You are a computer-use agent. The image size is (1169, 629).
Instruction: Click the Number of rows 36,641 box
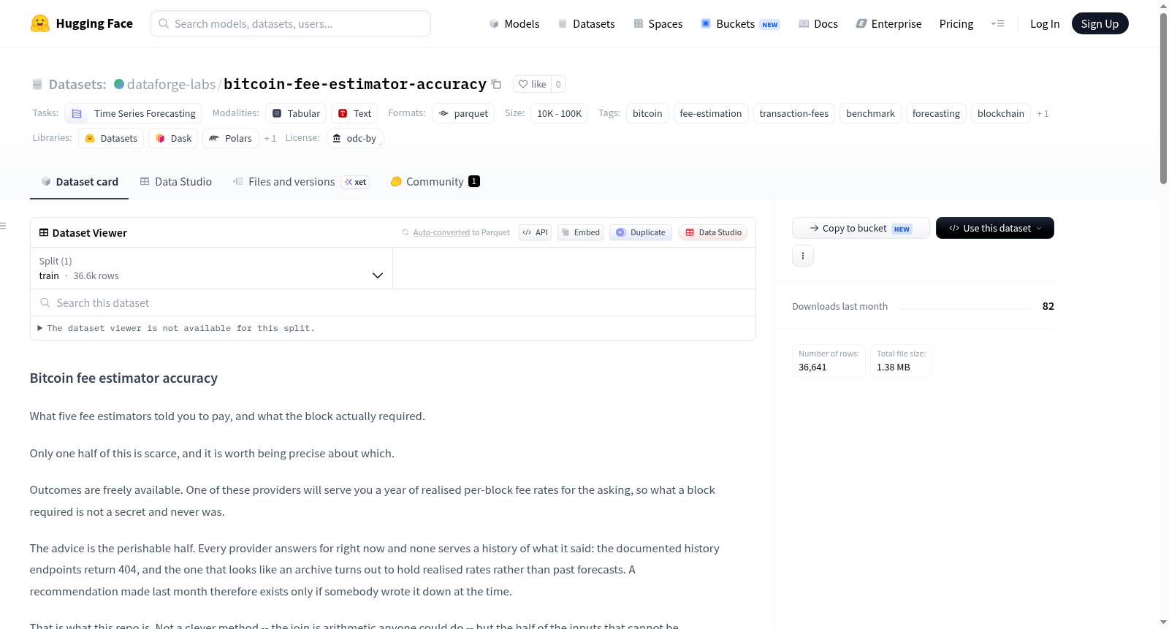(829, 361)
